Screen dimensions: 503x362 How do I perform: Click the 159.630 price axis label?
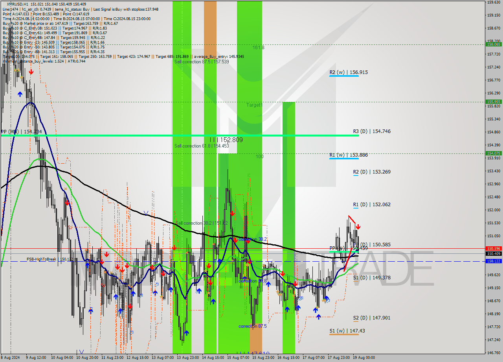point(494,2)
